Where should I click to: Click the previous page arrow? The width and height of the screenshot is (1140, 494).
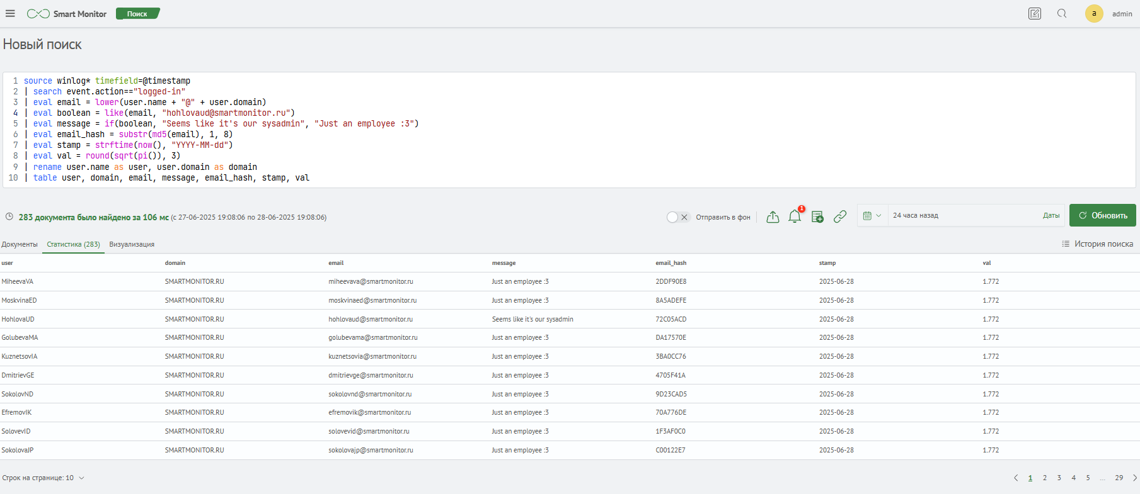pyautogui.click(x=1016, y=478)
